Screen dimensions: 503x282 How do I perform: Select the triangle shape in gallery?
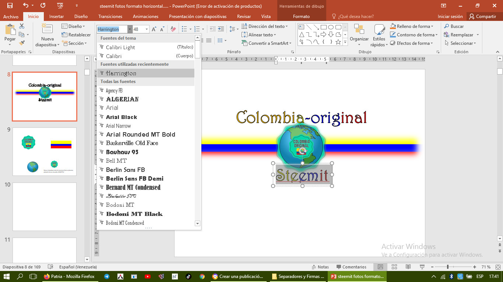[x=301, y=35]
